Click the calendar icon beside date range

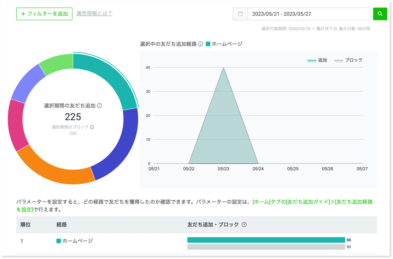coord(240,14)
